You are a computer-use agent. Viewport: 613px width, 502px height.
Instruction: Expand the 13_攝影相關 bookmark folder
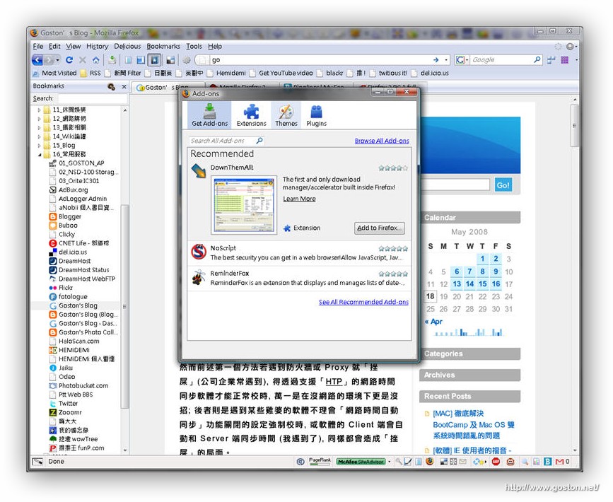pos(39,127)
